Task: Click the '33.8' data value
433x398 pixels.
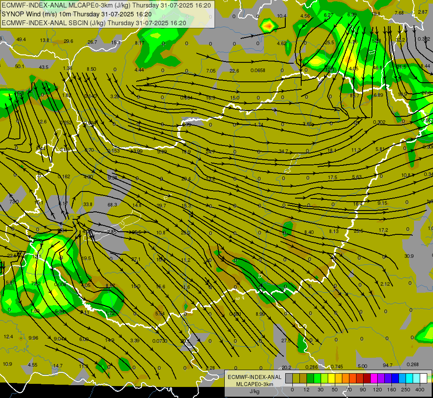Action: tap(88, 204)
